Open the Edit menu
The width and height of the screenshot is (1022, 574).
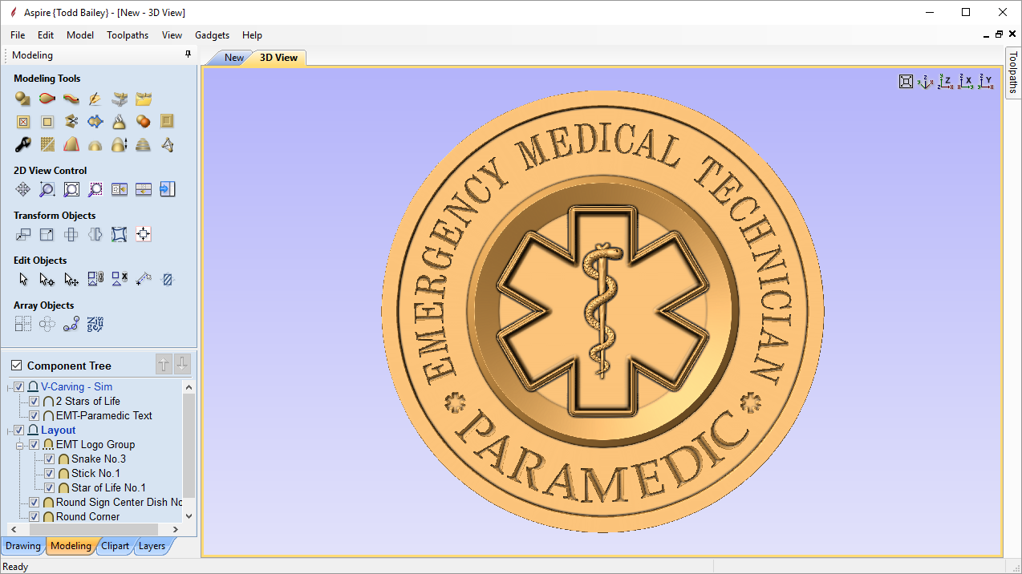(46, 35)
